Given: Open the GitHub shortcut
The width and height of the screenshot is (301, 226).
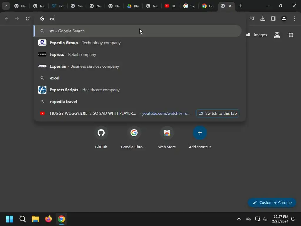Looking at the screenshot, I should (101, 137).
